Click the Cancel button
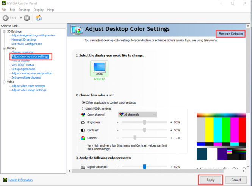 click(x=236, y=180)
